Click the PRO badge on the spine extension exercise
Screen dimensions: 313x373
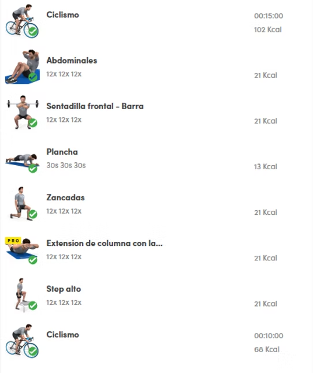coord(13,241)
